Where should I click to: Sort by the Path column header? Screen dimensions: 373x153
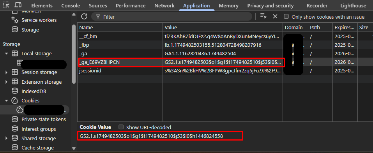pyautogui.click(x=320, y=28)
